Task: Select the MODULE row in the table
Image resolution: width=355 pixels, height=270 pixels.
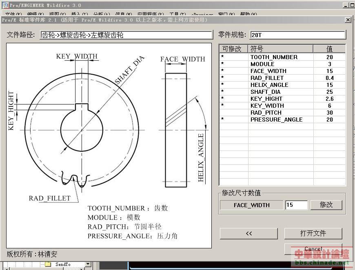Action: click(282, 64)
